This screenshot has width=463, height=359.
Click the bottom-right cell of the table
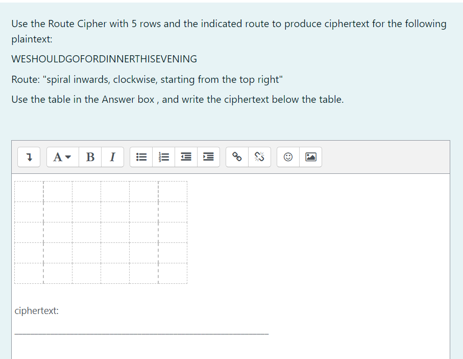coord(174,274)
